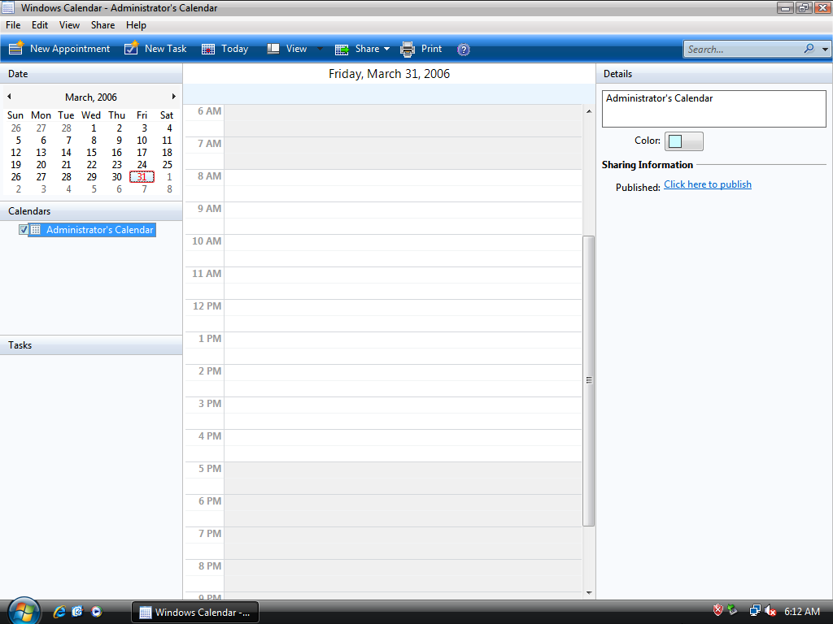This screenshot has height=624, width=833.
Task: Click the search magnifier icon
Action: coord(809,49)
